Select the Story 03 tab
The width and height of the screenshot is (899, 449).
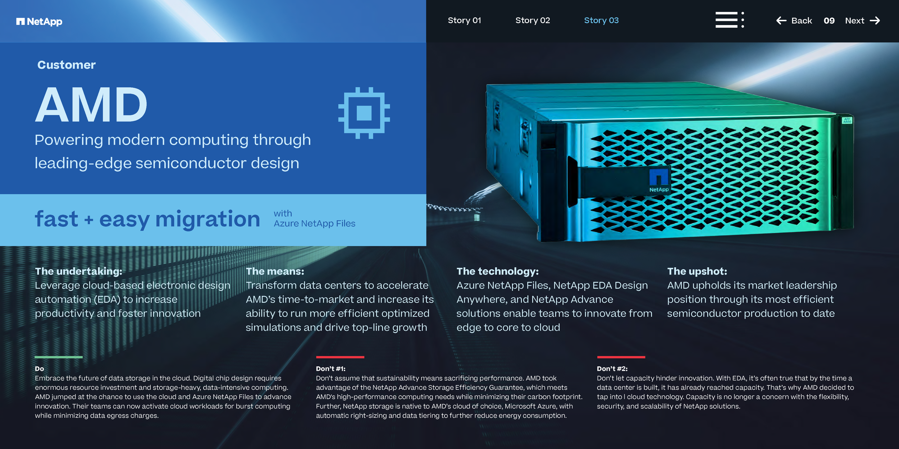pyautogui.click(x=601, y=20)
